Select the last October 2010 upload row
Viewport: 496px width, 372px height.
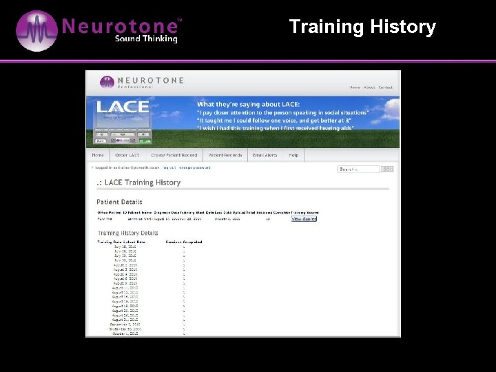pyautogui.click(x=149, y=333)
